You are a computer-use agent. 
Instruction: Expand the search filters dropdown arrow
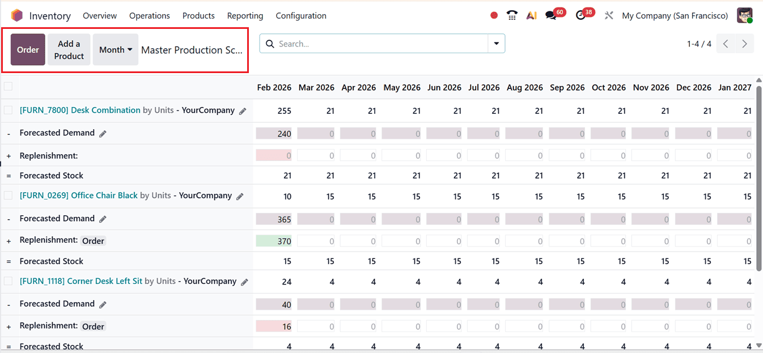(496, 43)
